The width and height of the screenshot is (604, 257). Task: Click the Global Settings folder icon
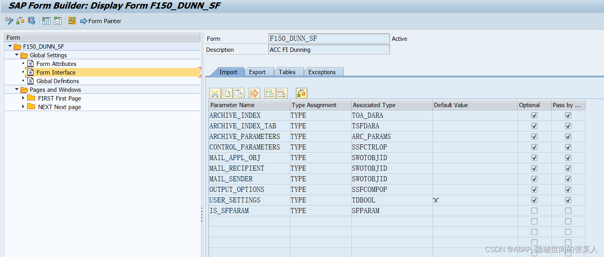pos(24,55)
